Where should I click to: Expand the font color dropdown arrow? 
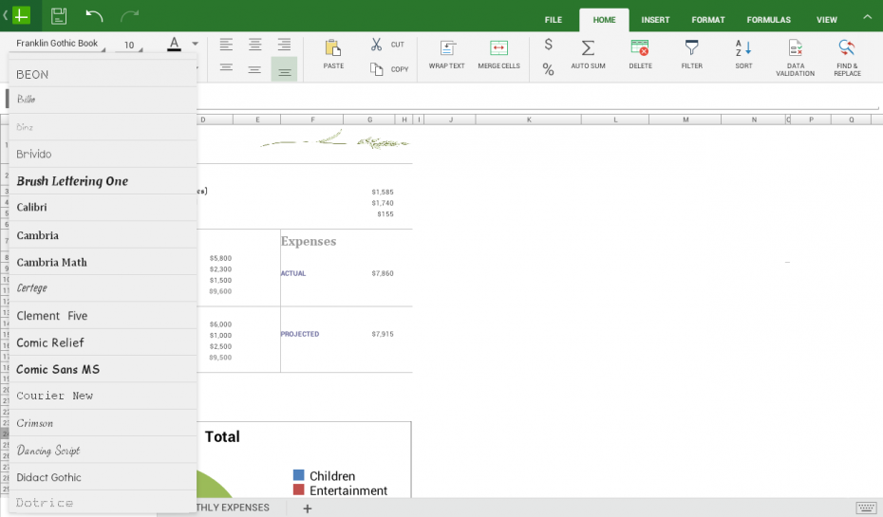(195, 44)
